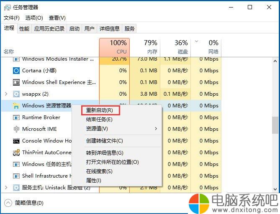Switch to the 应用历史记录 tab

tap(49, 28)
